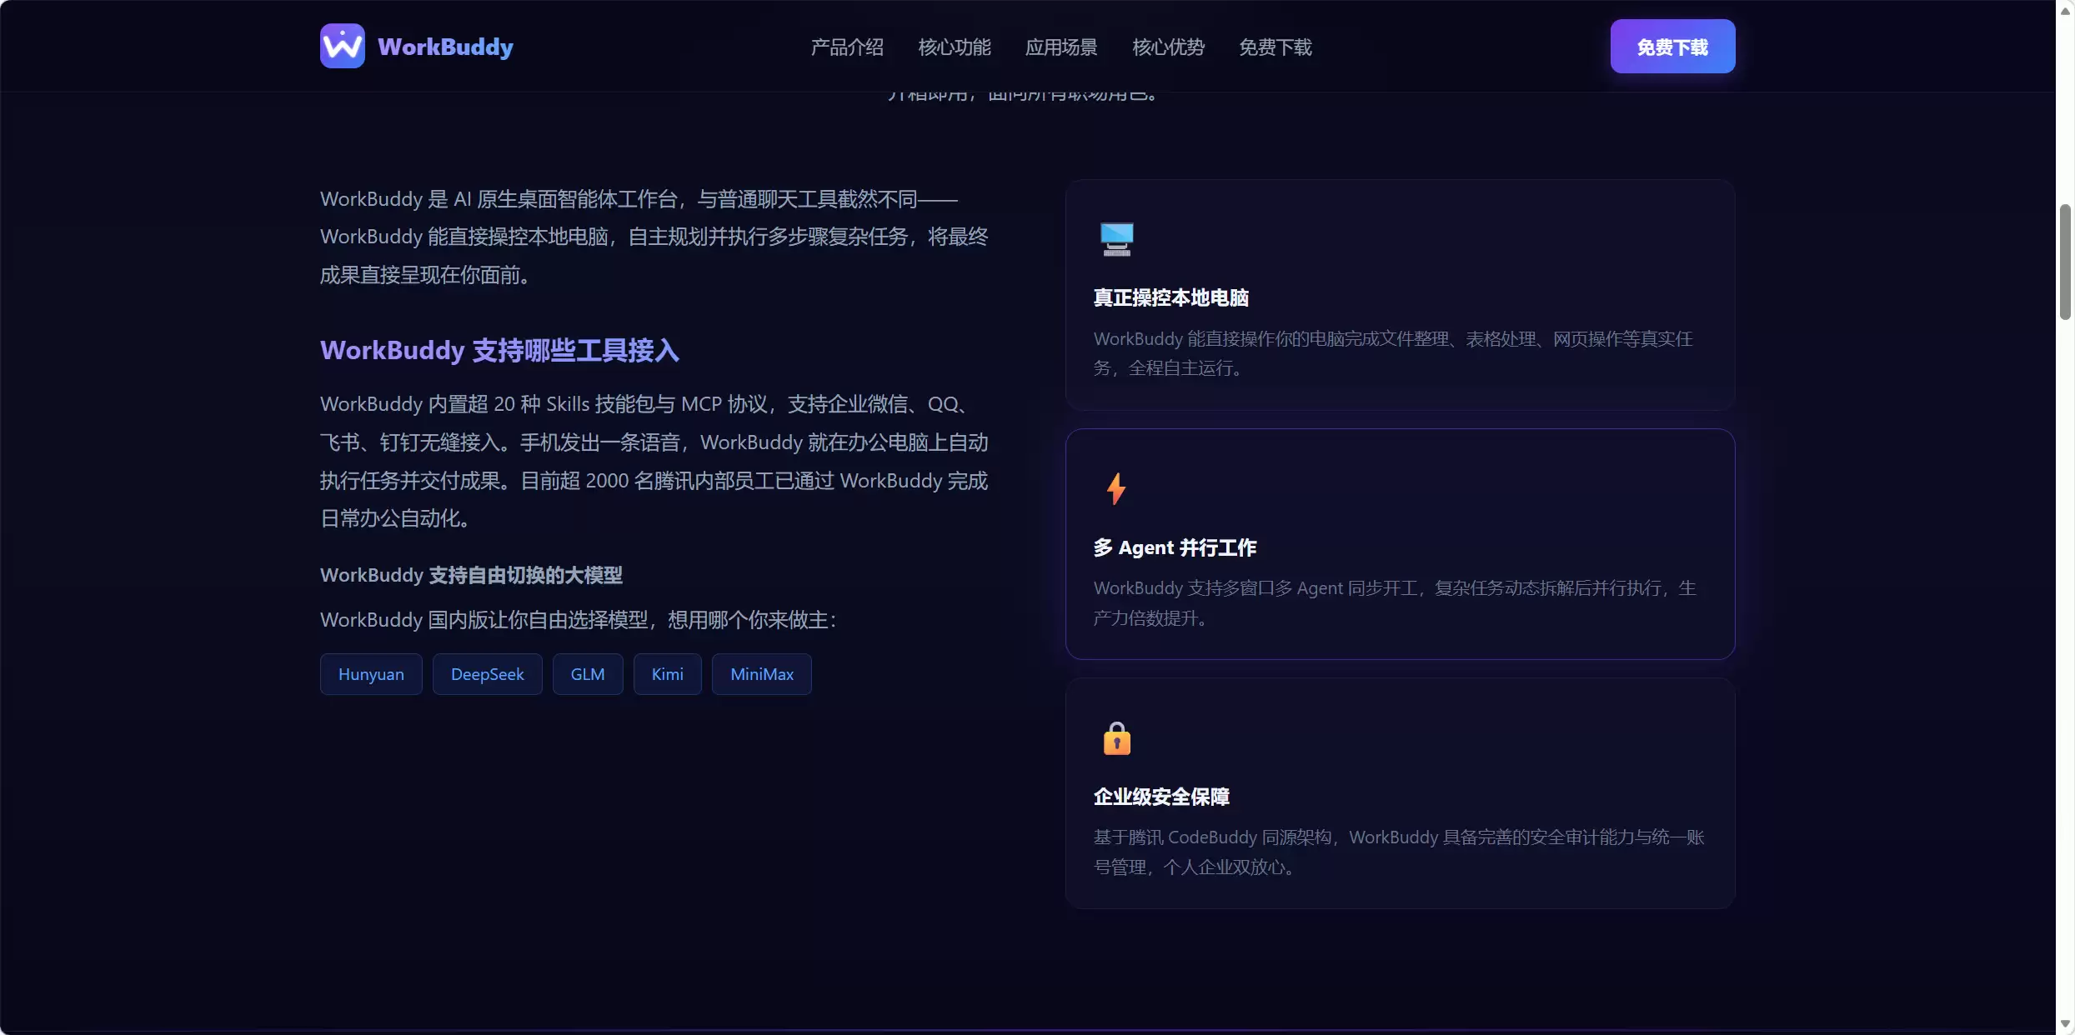Select the GLM model pill
Viewport: 2075px width, 1035px height.
587,673
